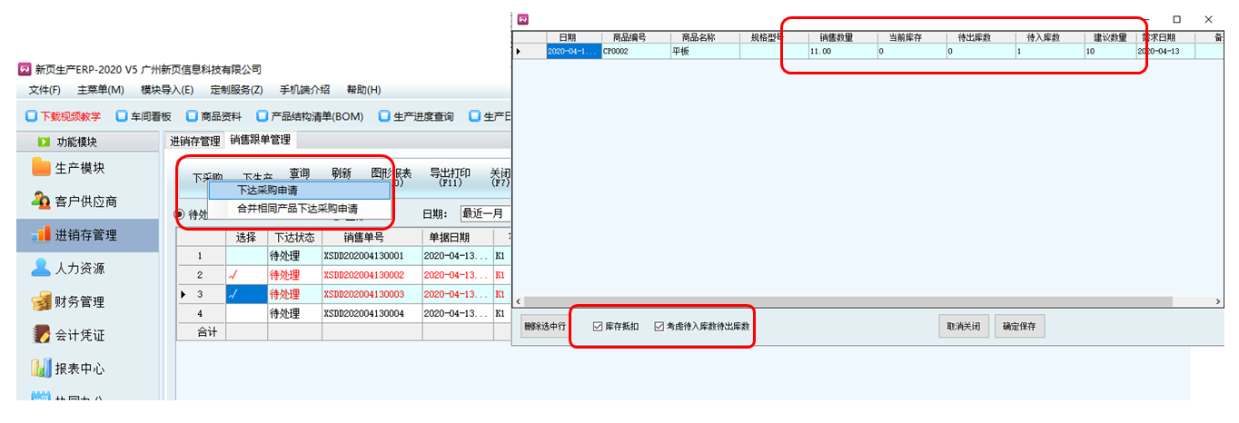Image resolution: width=1239 pixels, height=423 pixels.
Task: Open 客户供应商 module icon
Action: click(x=41, y=201)
